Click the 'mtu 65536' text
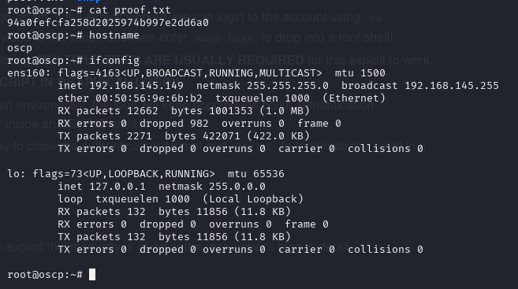The height and width of the screenshot is (289, 518). pyautogui.click(x=256, y=174)
